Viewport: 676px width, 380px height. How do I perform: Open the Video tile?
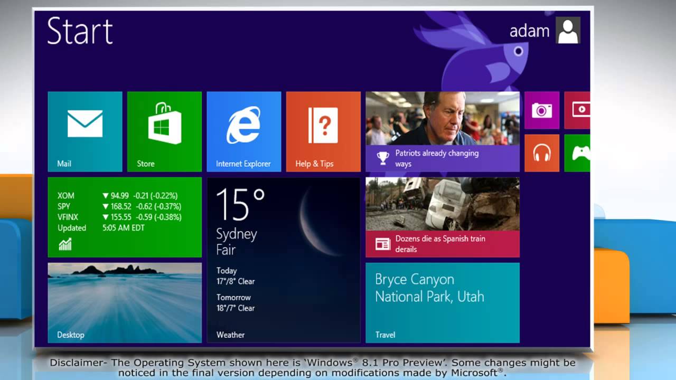577,110
